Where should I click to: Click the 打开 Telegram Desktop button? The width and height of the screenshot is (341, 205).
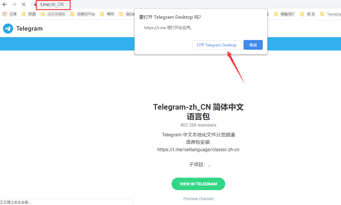tap(217, 45)
